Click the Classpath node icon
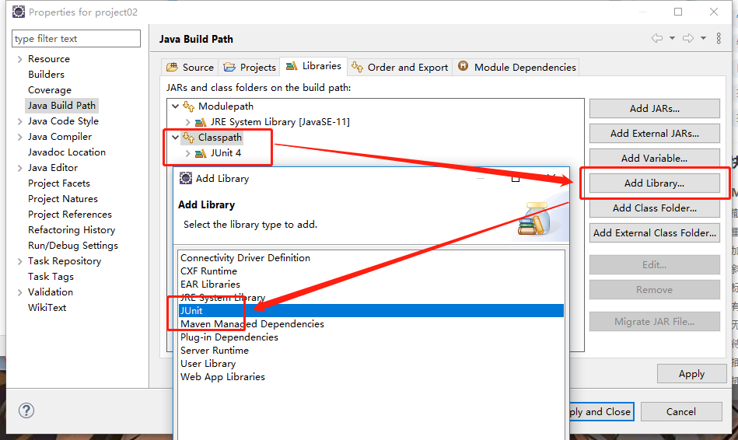The height and width of the screenshot is (440, 738). pos(189,138)
